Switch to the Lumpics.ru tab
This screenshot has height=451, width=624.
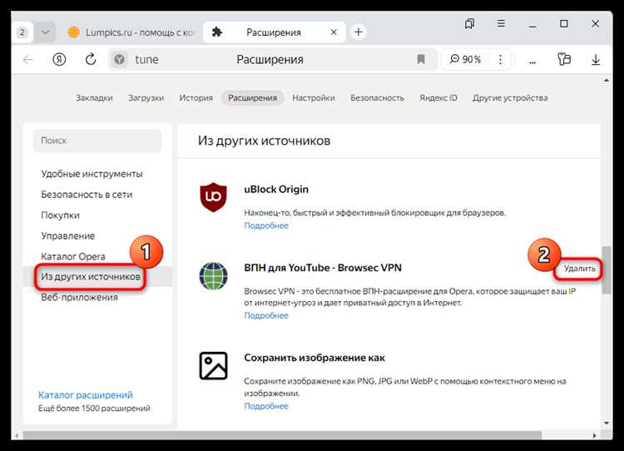(130, 32)
